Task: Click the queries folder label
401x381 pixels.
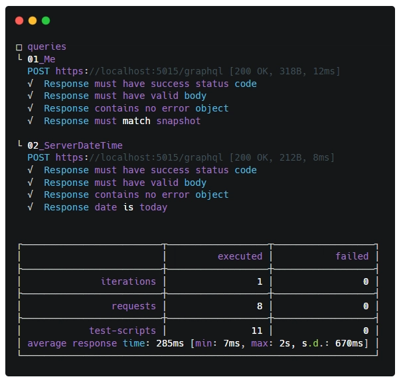Action: (x=46, y=46)
